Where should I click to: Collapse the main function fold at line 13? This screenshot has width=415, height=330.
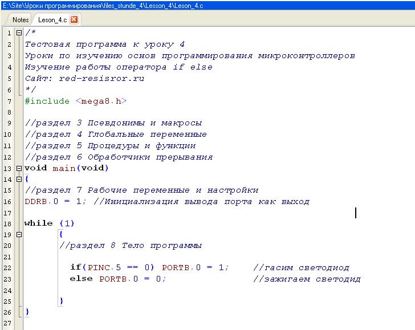pos(19,168)
